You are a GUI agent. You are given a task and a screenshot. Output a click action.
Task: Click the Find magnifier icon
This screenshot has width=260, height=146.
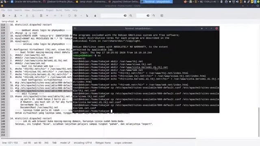131,15
